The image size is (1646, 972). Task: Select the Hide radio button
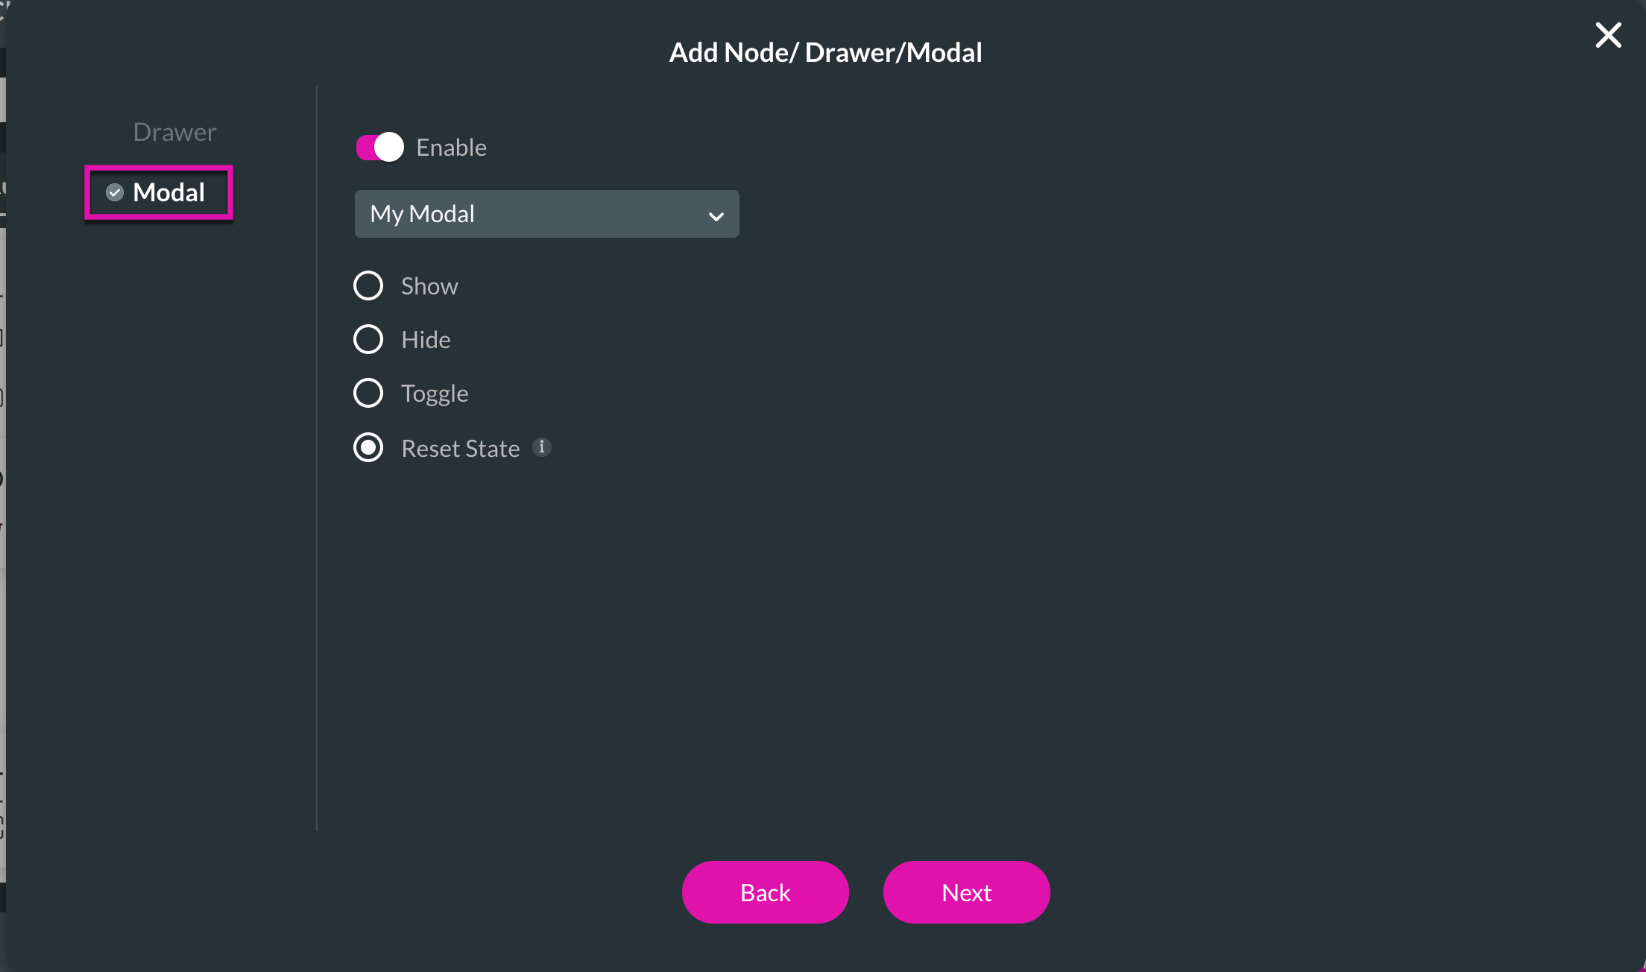368,339
